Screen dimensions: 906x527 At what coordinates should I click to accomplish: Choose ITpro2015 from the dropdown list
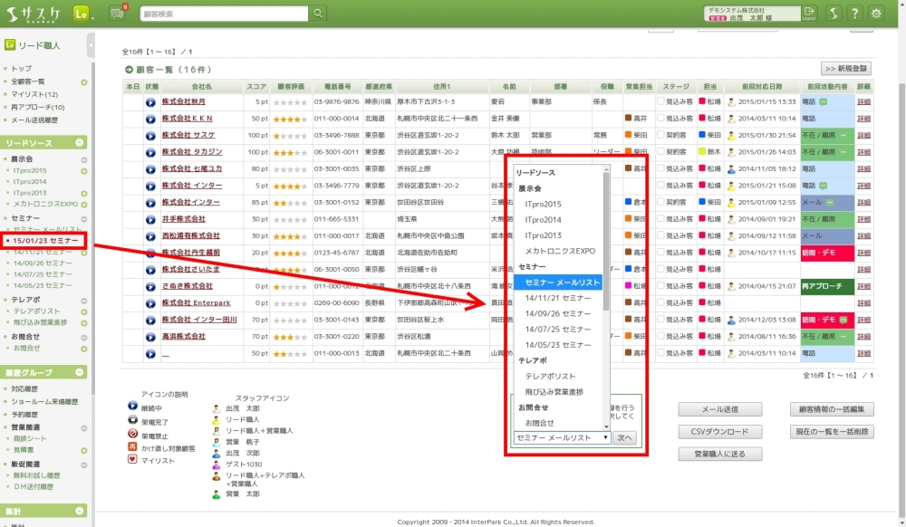543,204
